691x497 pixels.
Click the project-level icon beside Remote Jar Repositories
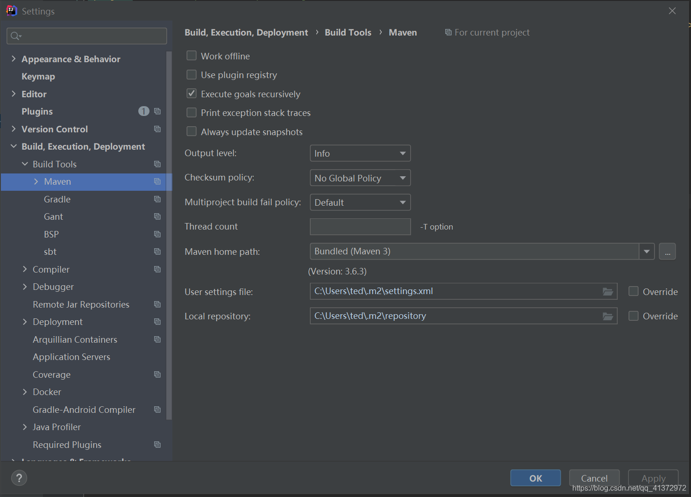(157, 304)
